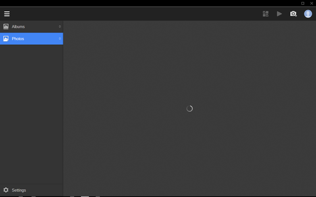Open Settings from the sidebar
The image size is (316, 197).
pos(31,190)
